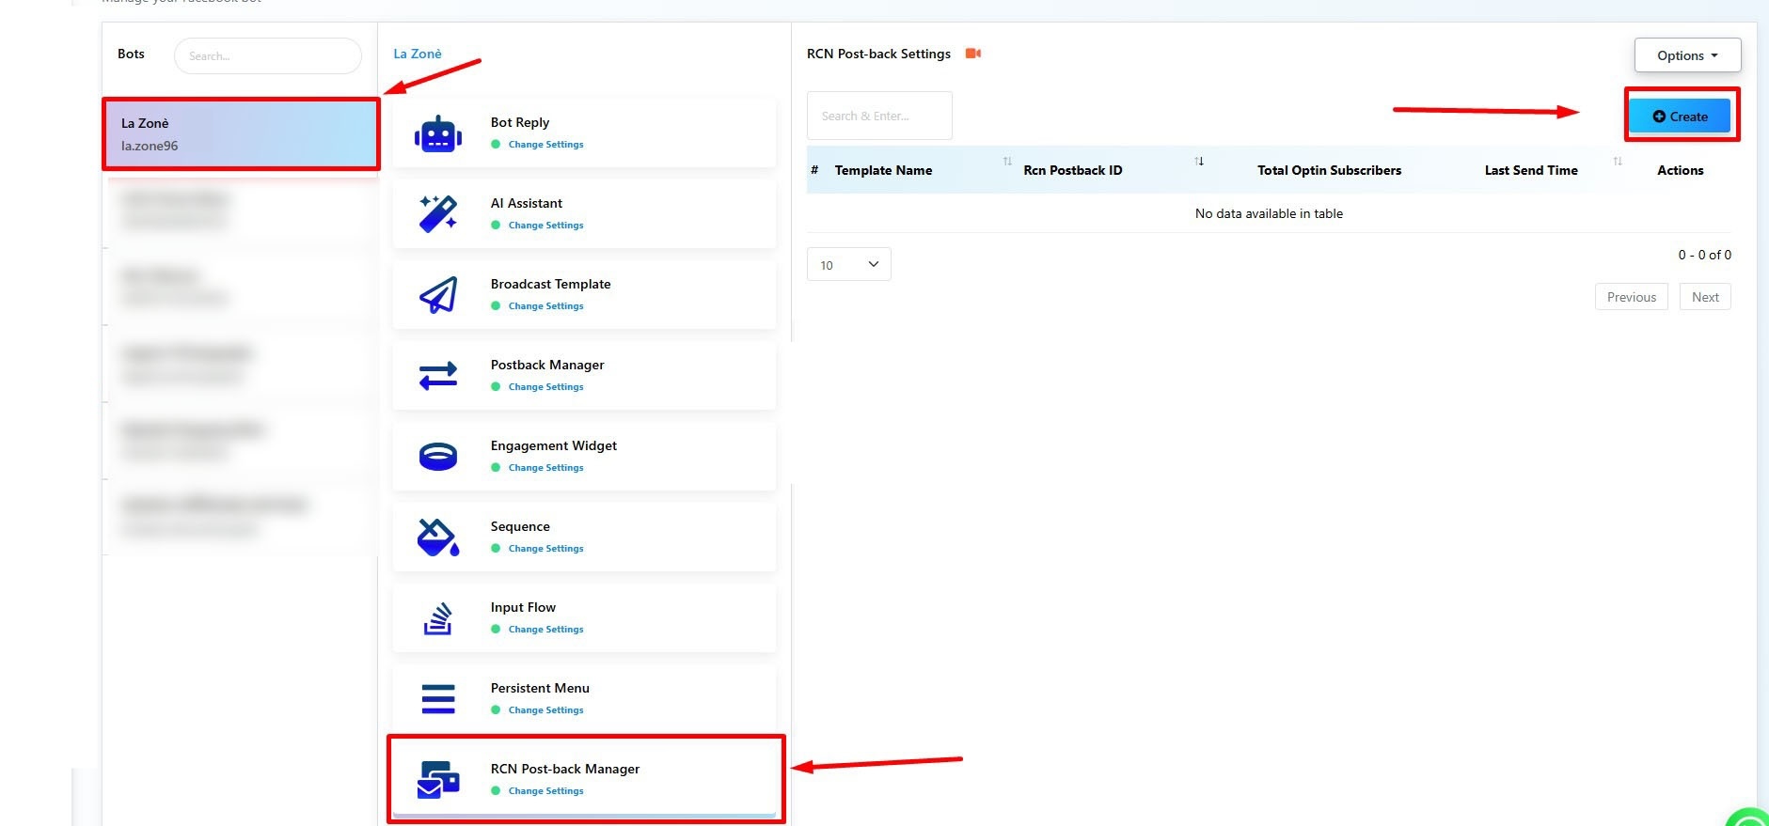This screenshot has height=826, width=1769.
Task: Click the Bot Reply robot icon
Action: (x=438, y=135)
